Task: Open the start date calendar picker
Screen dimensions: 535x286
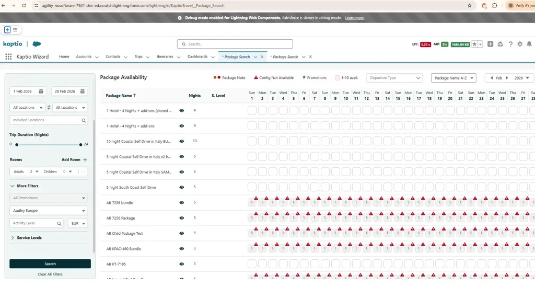Action: click(41, 91)
